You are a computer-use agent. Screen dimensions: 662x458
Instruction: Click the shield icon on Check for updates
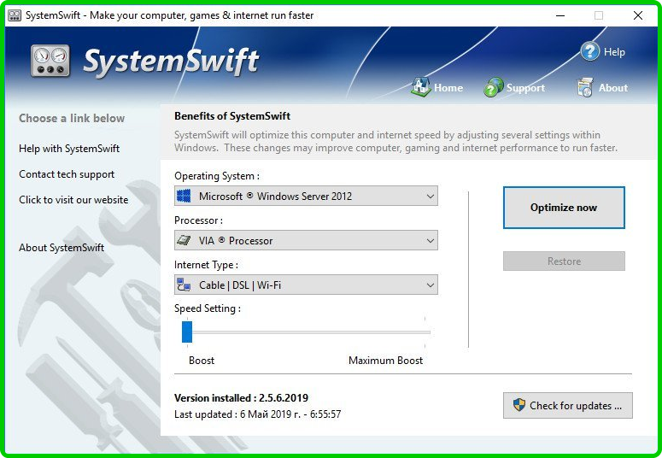(518, 405)
